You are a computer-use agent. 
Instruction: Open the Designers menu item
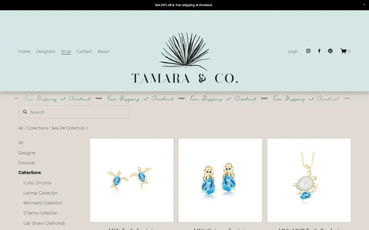click(x=46, y=52)
